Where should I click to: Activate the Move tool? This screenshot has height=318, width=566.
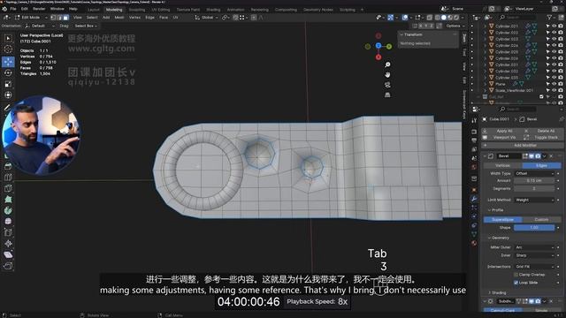(8, 62)
